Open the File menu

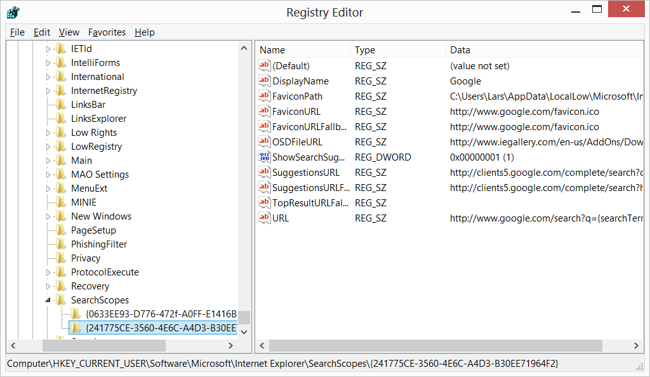click(x=17, y=32)
